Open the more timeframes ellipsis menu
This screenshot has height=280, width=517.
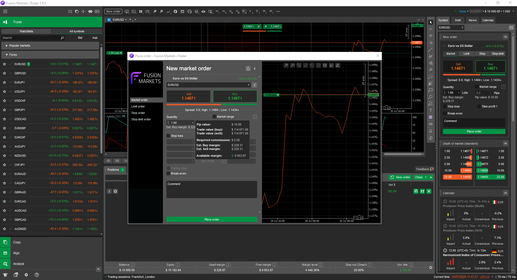(278, 11)
